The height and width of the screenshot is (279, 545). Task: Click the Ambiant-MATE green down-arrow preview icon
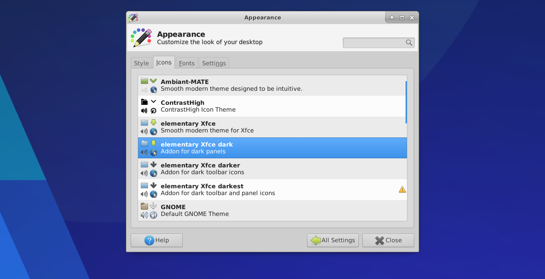(153, 81)
